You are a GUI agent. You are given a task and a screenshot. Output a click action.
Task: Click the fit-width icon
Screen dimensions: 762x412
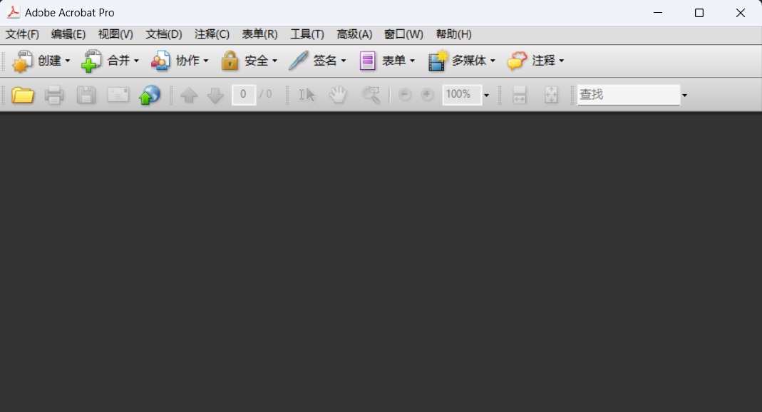coord(519,94)
